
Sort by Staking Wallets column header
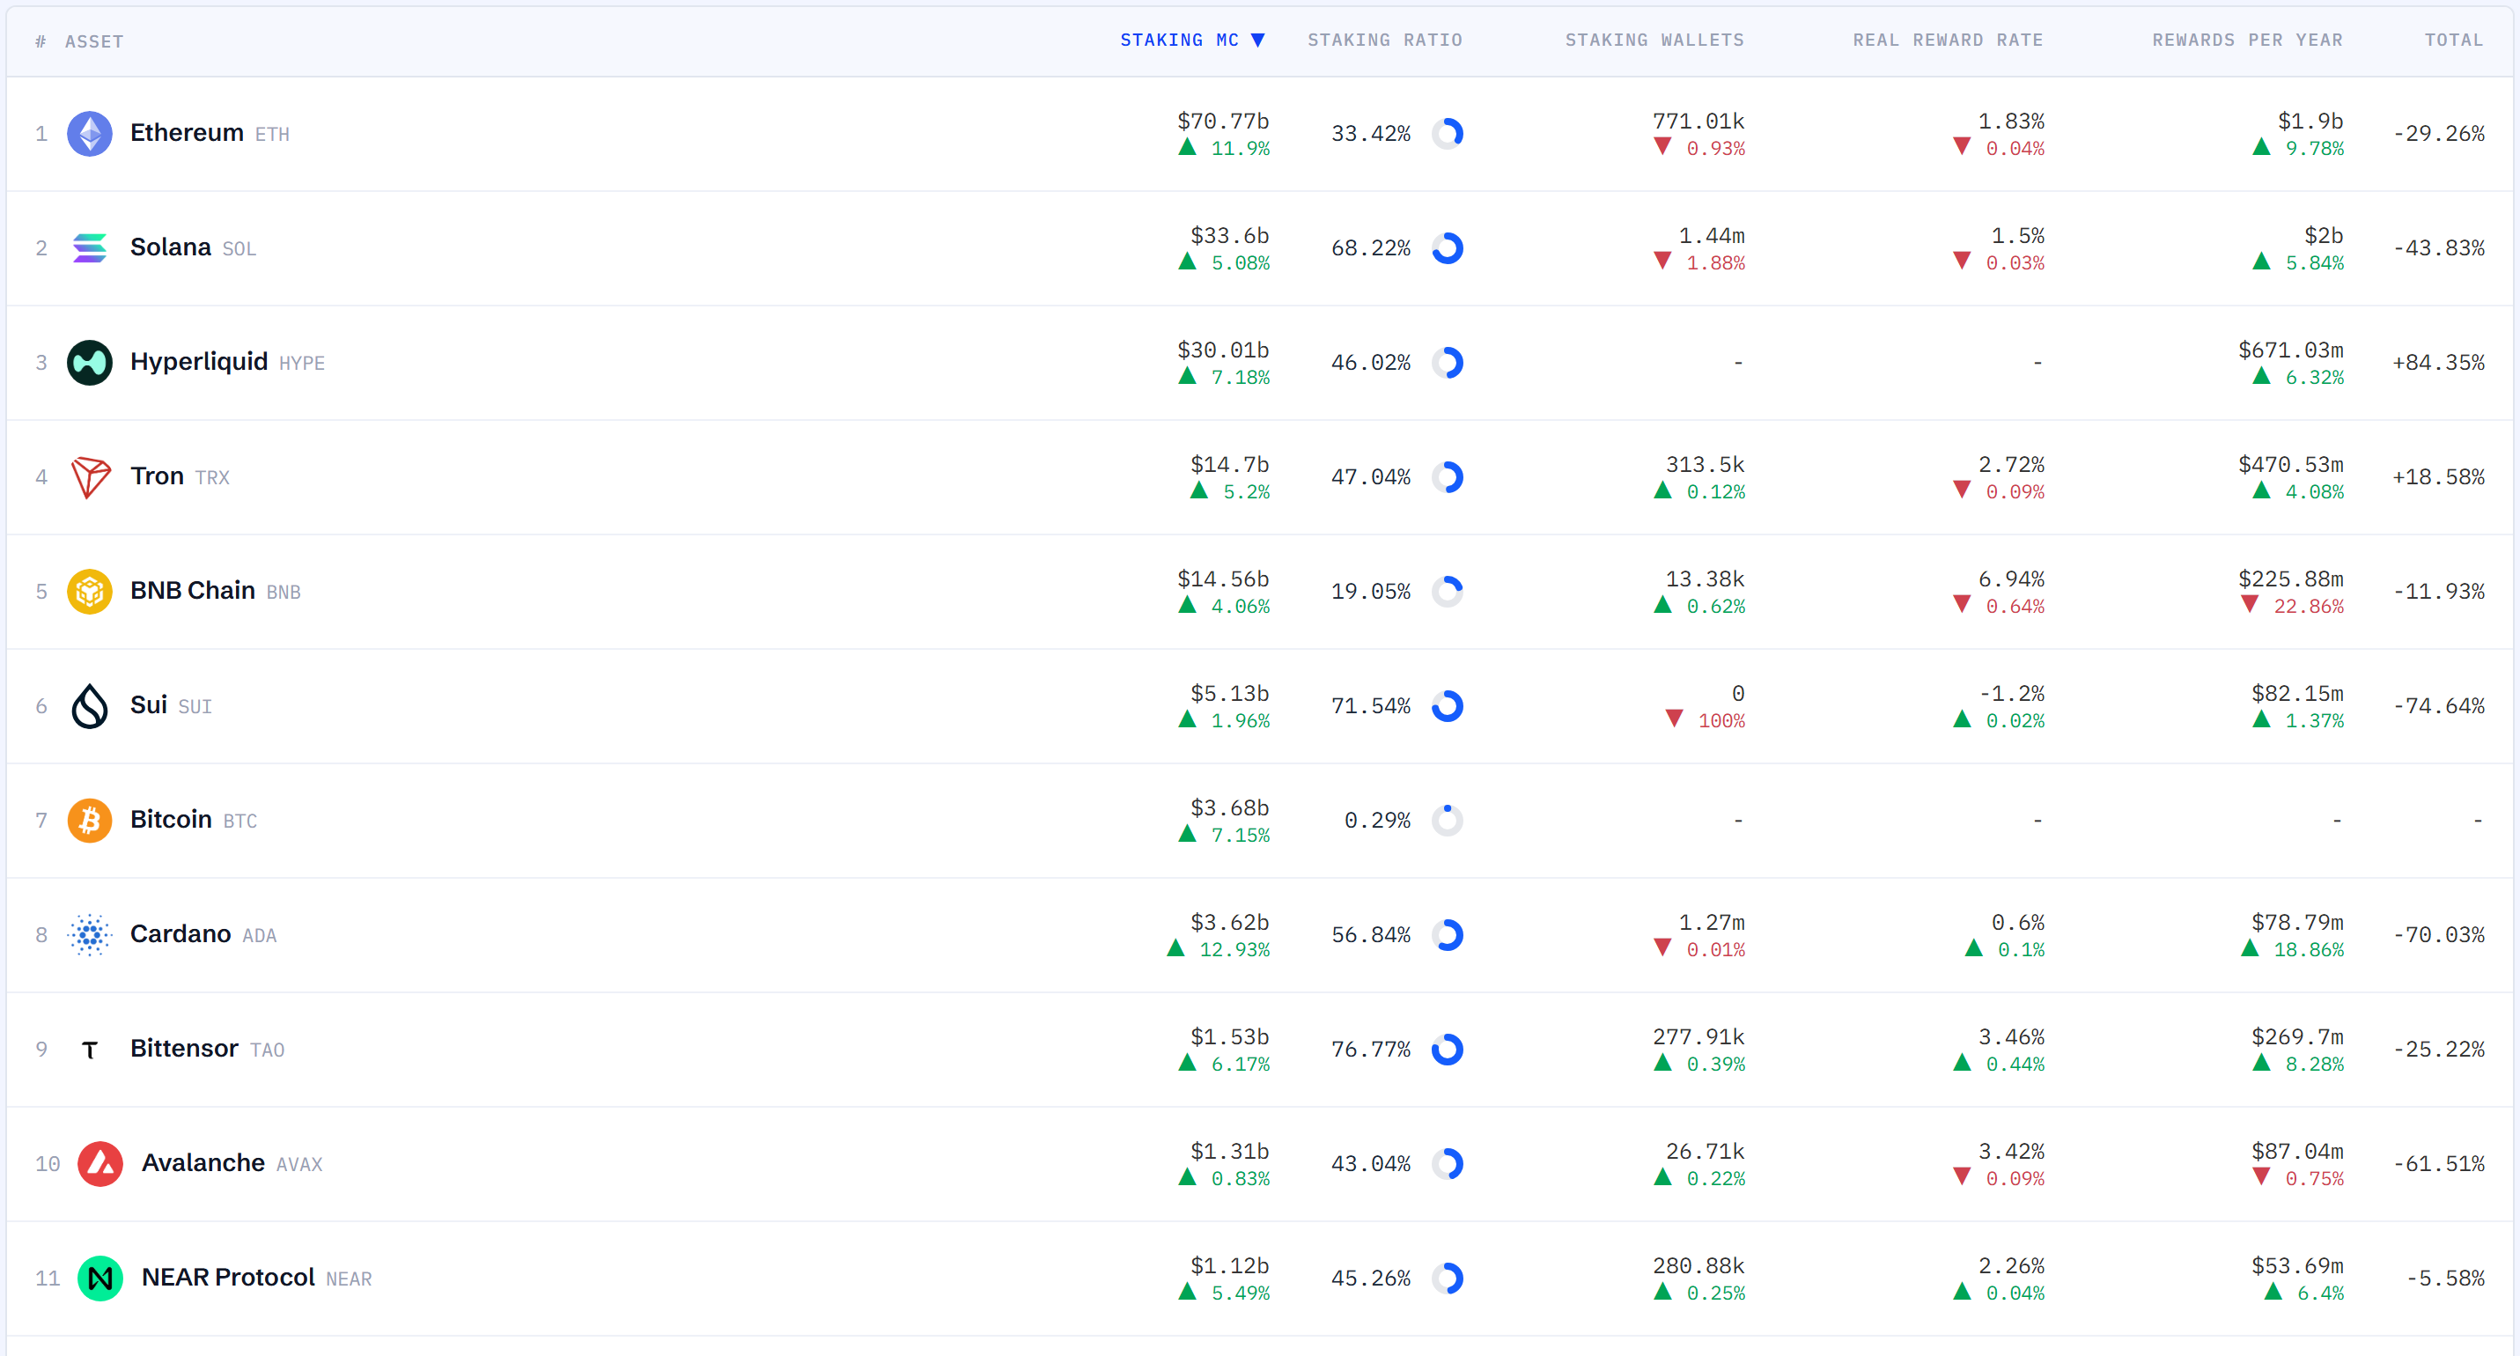[1654, 41]
